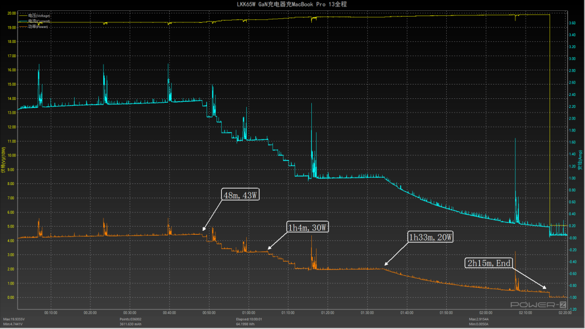Click the Max:2.9154A status value

(479, 319)
